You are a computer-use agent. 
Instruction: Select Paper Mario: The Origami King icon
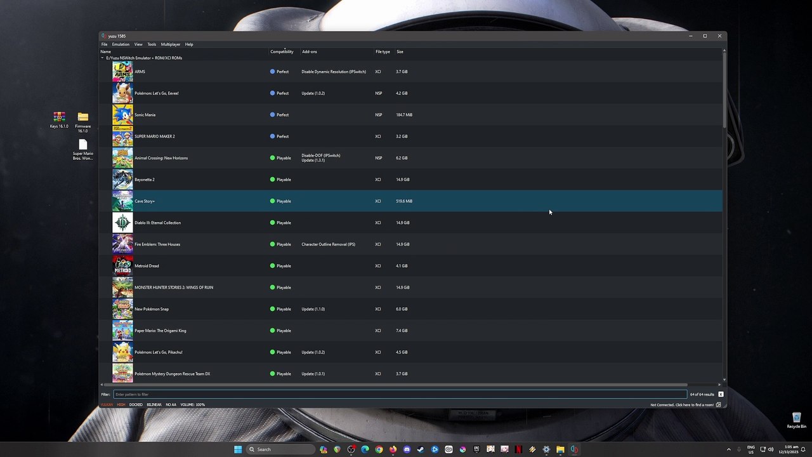tap(122, 331)
